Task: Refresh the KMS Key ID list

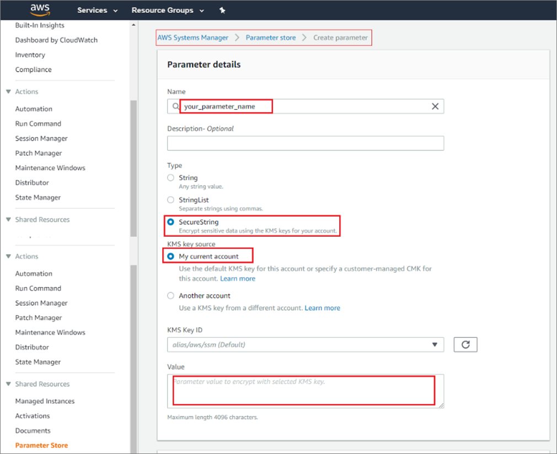Action: (x=465, y=345)
